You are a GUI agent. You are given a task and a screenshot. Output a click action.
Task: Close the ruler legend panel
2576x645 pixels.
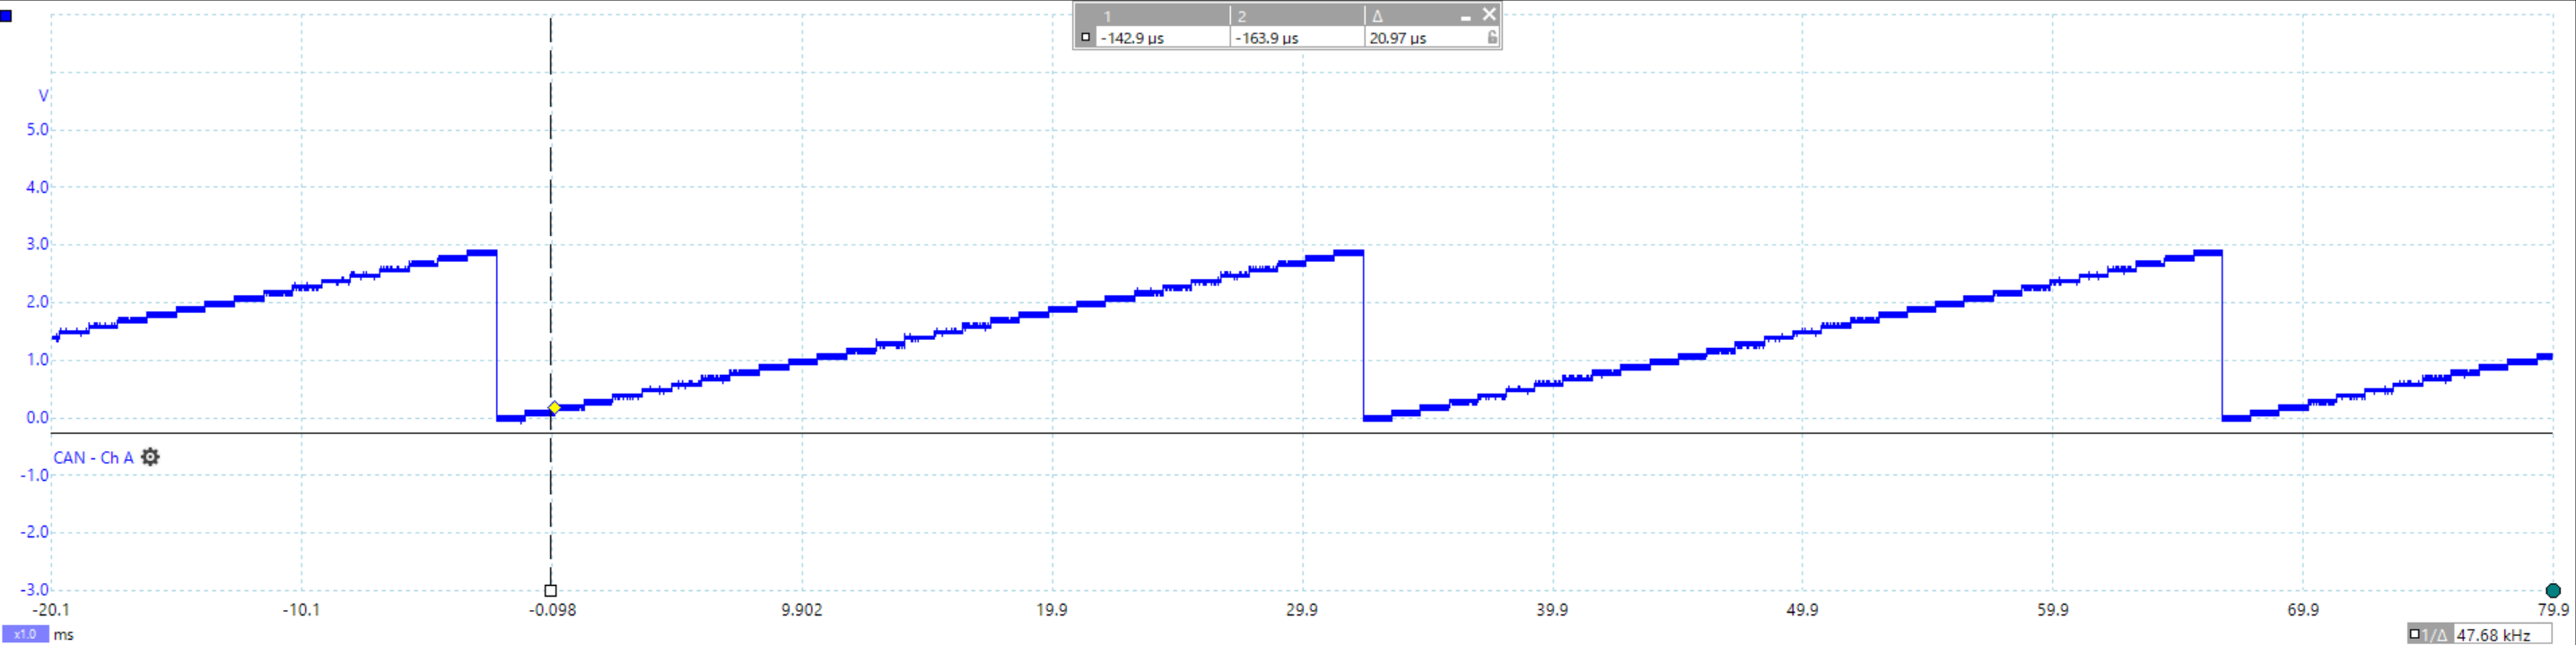(1489, 14)
